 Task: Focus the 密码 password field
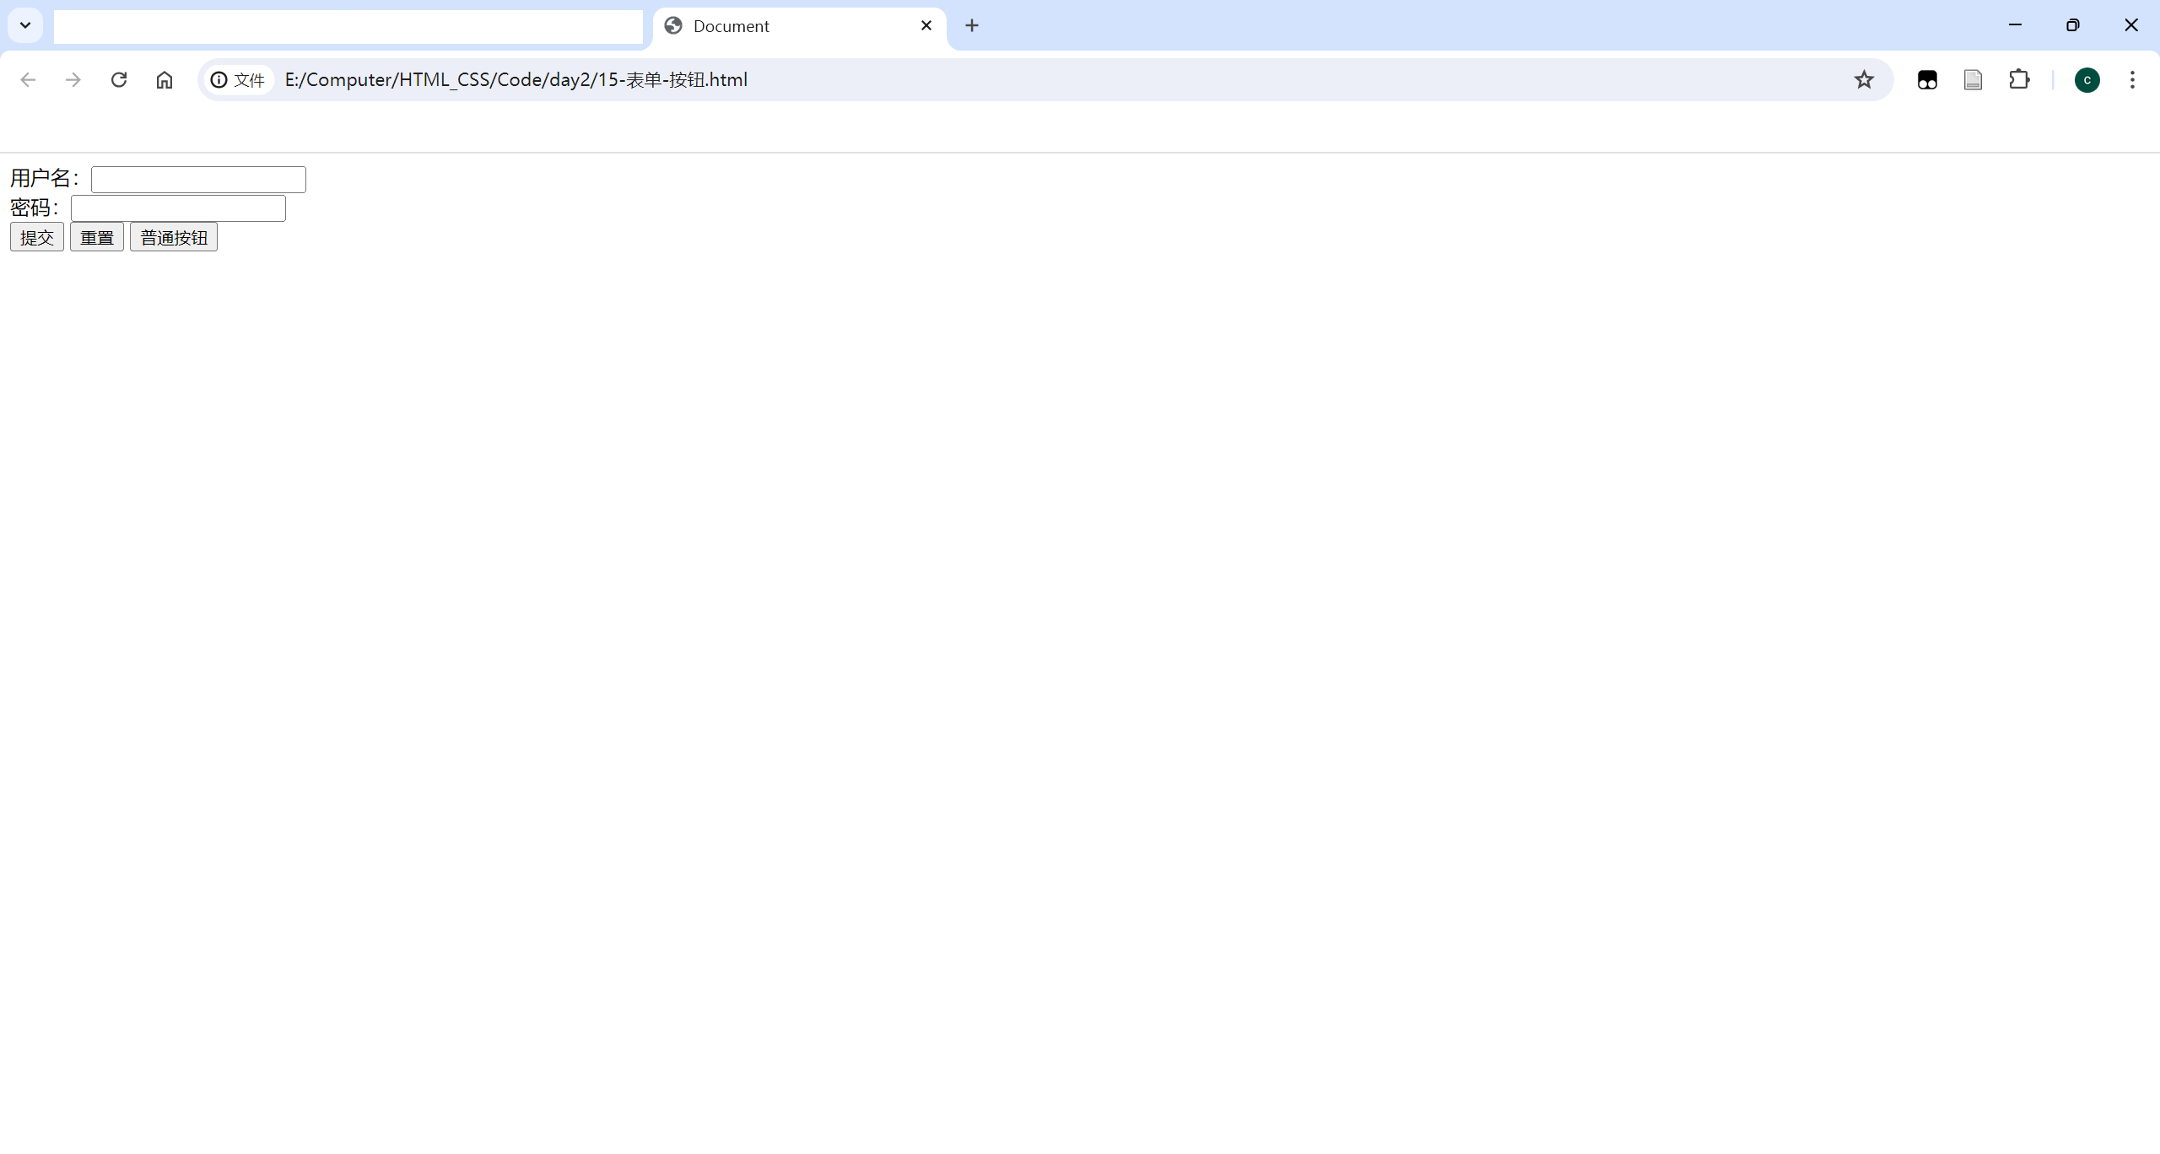pos(178,208)
